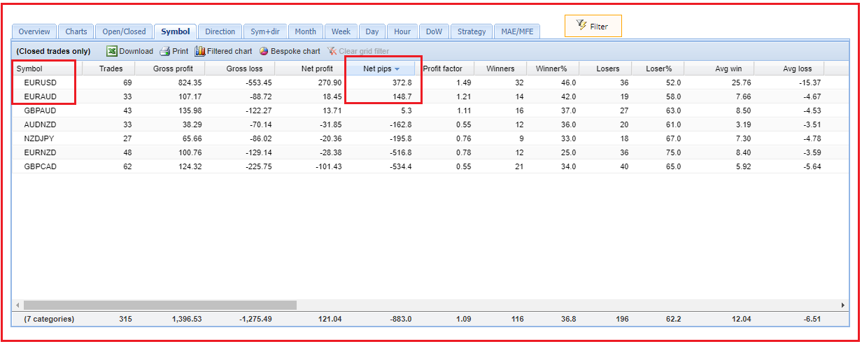Sort by the Trades column header

point(109,69)
